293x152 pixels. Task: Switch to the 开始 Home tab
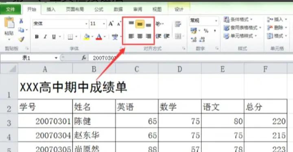pos(32,9)
